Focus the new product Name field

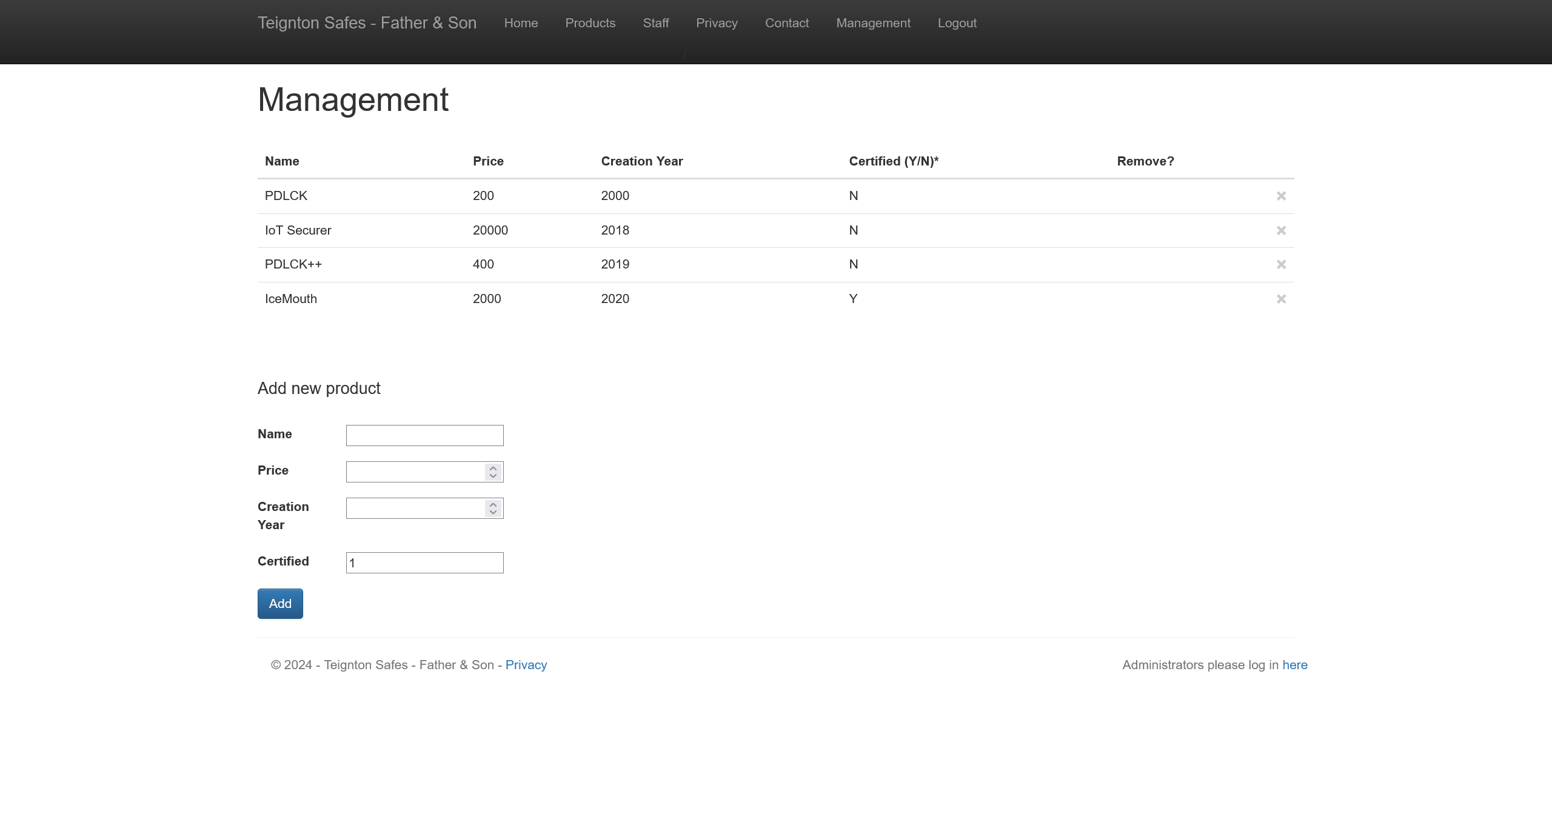[424, 435]
